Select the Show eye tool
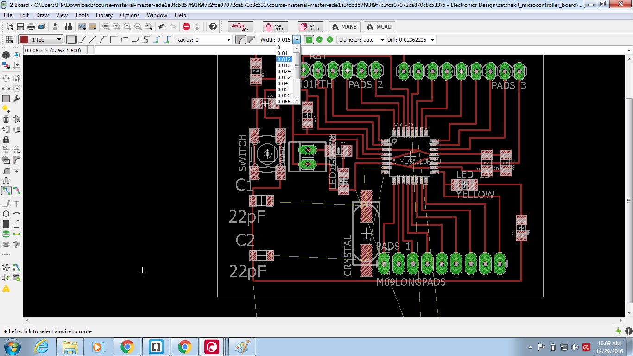The image size is (633, 356). 17,55
